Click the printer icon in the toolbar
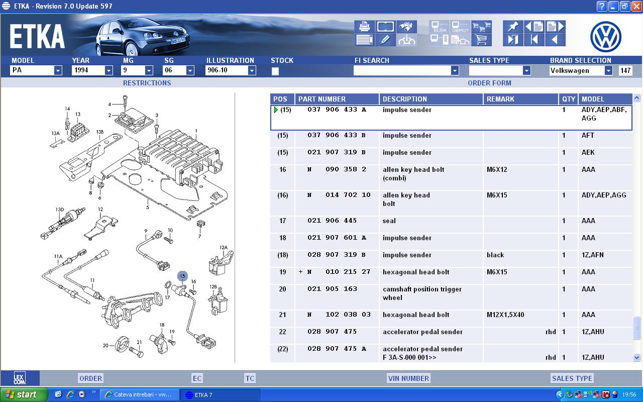Image resolution: width=643 pixels, height=402 pixels. click(x=364, y=27)
